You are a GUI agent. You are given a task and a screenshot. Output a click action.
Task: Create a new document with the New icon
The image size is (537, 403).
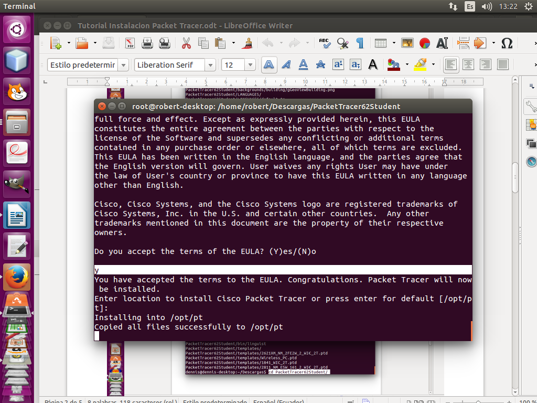(56, 43)
